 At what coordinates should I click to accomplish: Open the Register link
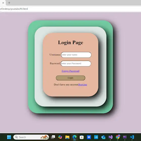tap(83, 85)
